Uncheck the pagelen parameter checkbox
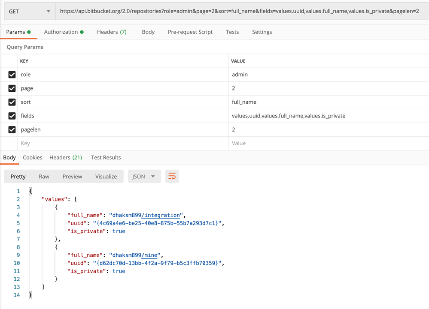This screenshot has height=309, width=429. pos(12,129)
